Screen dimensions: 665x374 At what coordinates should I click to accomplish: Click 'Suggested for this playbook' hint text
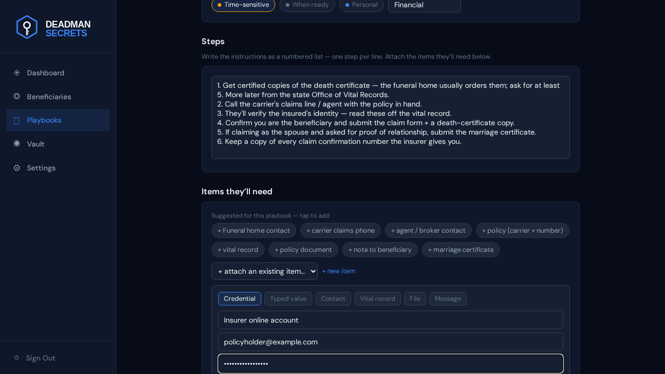click(x=271, y=216)
